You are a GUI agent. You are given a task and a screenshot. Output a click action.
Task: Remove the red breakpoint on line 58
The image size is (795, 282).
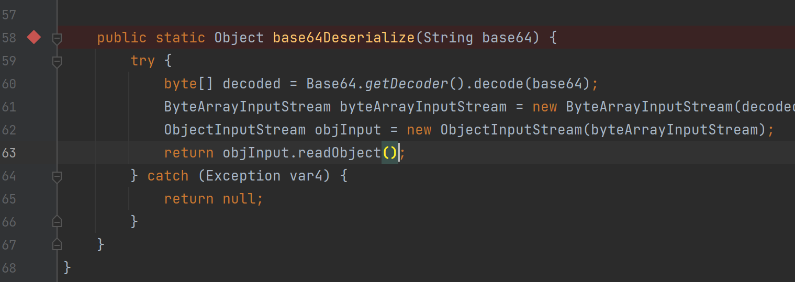pos(33,37)
